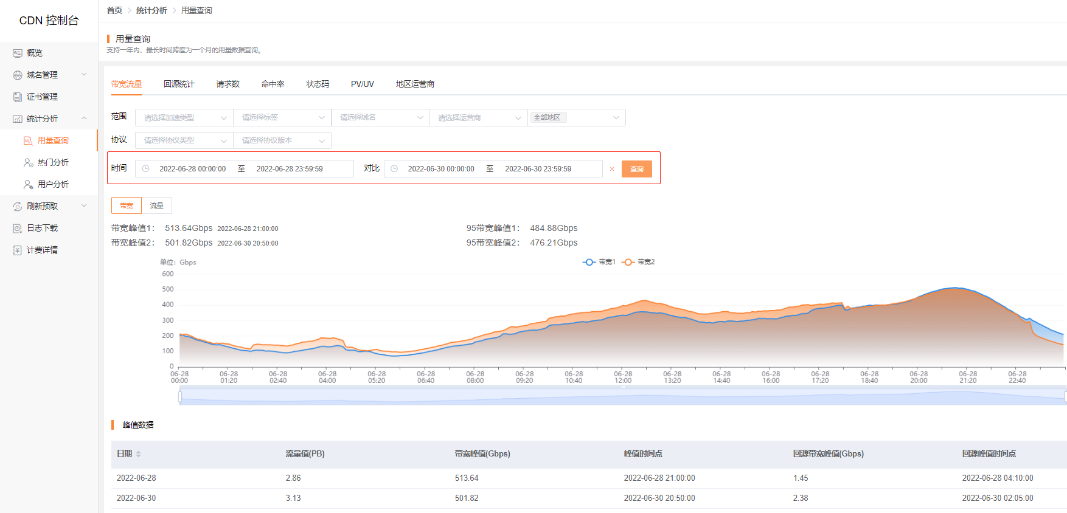The width and height of the screenshot is (1067, 513).
Task: Open the 请选择加速类型 dropdown
Action: pos(184,118)
